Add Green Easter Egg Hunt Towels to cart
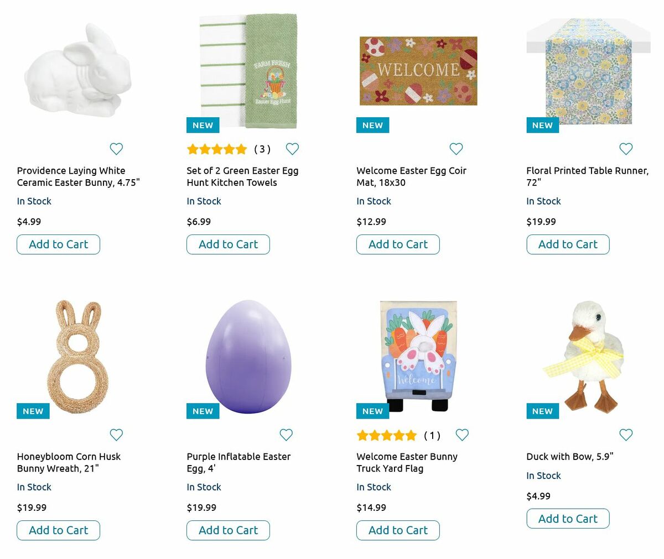 pyautogui.click(x=228, y=244)
